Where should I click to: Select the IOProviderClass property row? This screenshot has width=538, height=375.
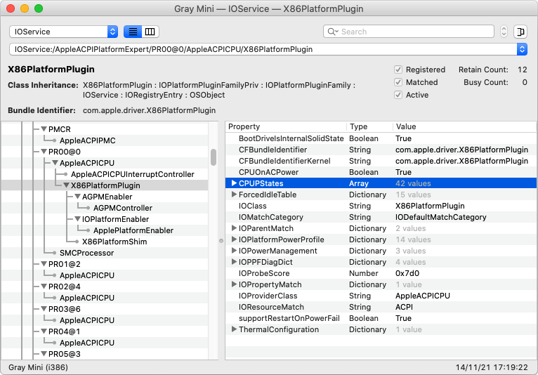point(381,296)
